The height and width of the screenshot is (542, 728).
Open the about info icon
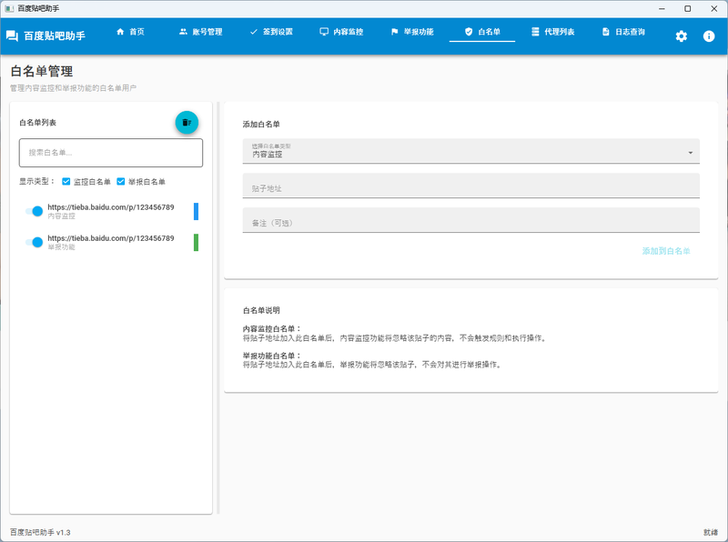click(x=709, y=36)
